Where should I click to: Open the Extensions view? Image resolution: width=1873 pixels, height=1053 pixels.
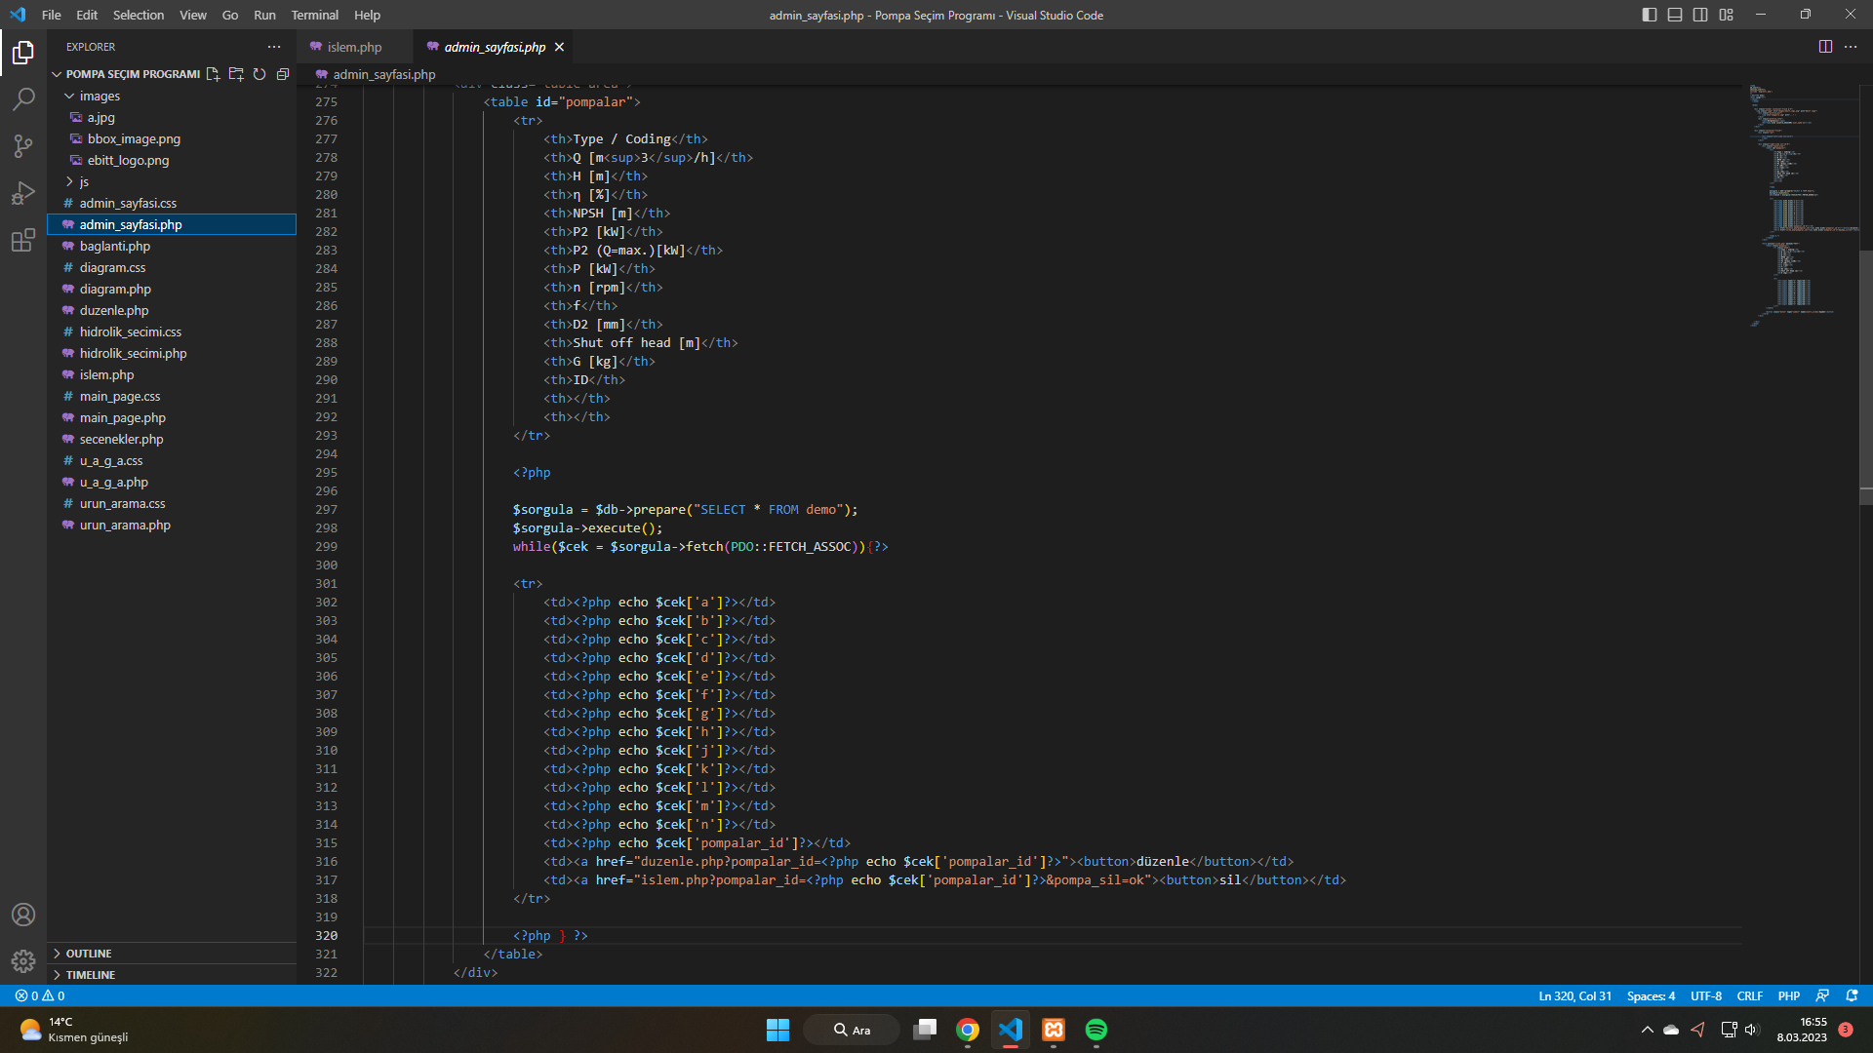click(23, 241)
